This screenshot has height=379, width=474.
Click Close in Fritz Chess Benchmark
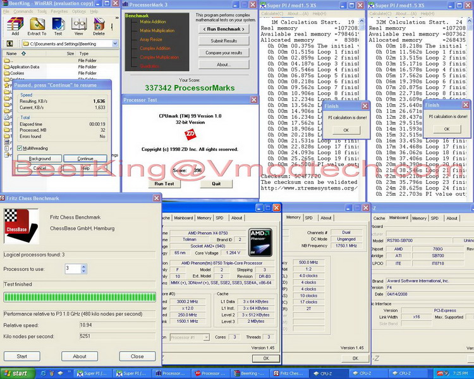tap(137, 356)
